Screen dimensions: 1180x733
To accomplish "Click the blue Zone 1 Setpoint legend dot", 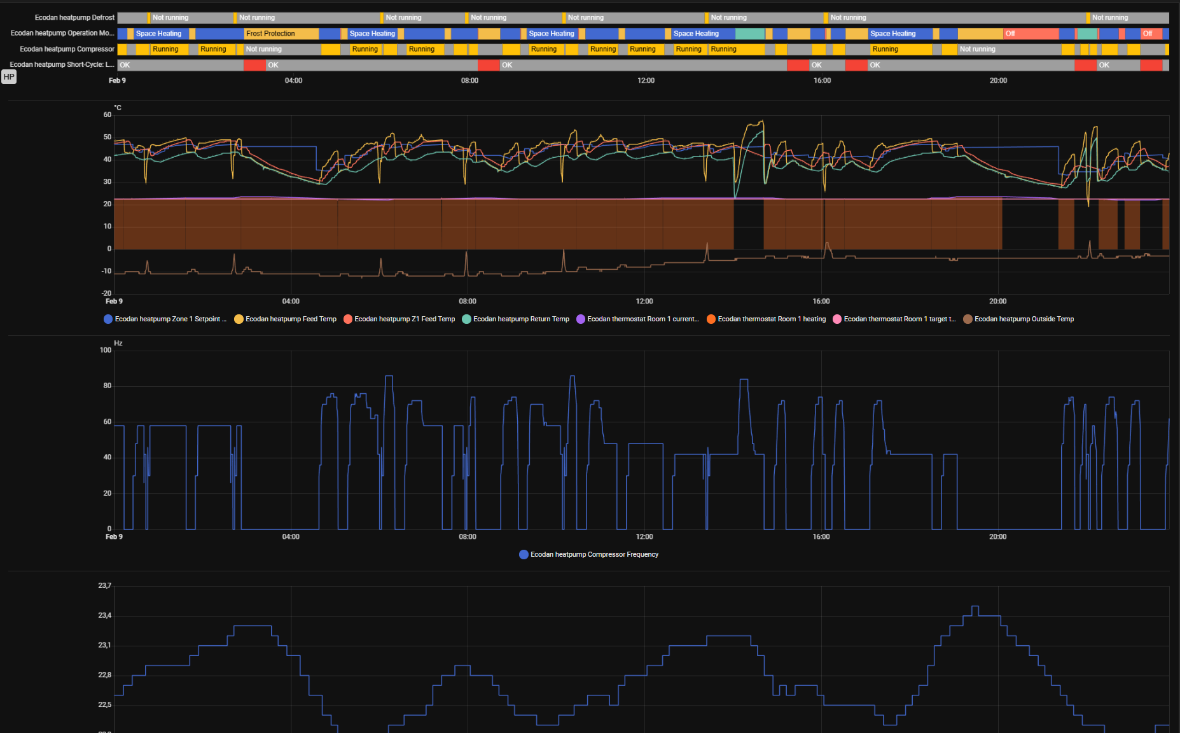I will 108,319.
